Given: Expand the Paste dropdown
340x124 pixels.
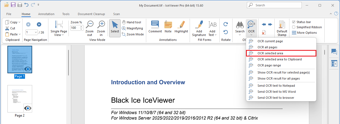Looking at the screenshot, I should [x=20, y=34].
